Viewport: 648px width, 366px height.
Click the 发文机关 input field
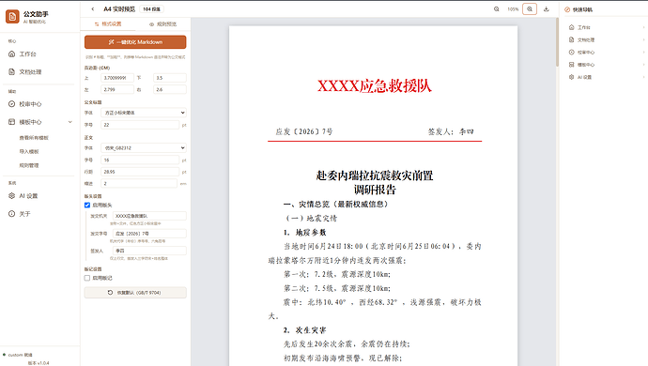click(149, 216)
